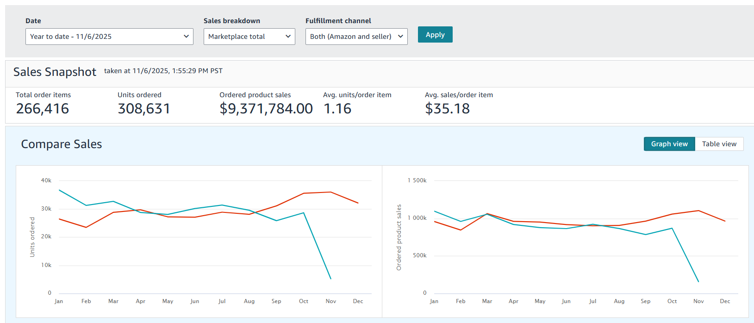
Task: Open the Fulfillment channel dropdown
Action: point(356,37)
